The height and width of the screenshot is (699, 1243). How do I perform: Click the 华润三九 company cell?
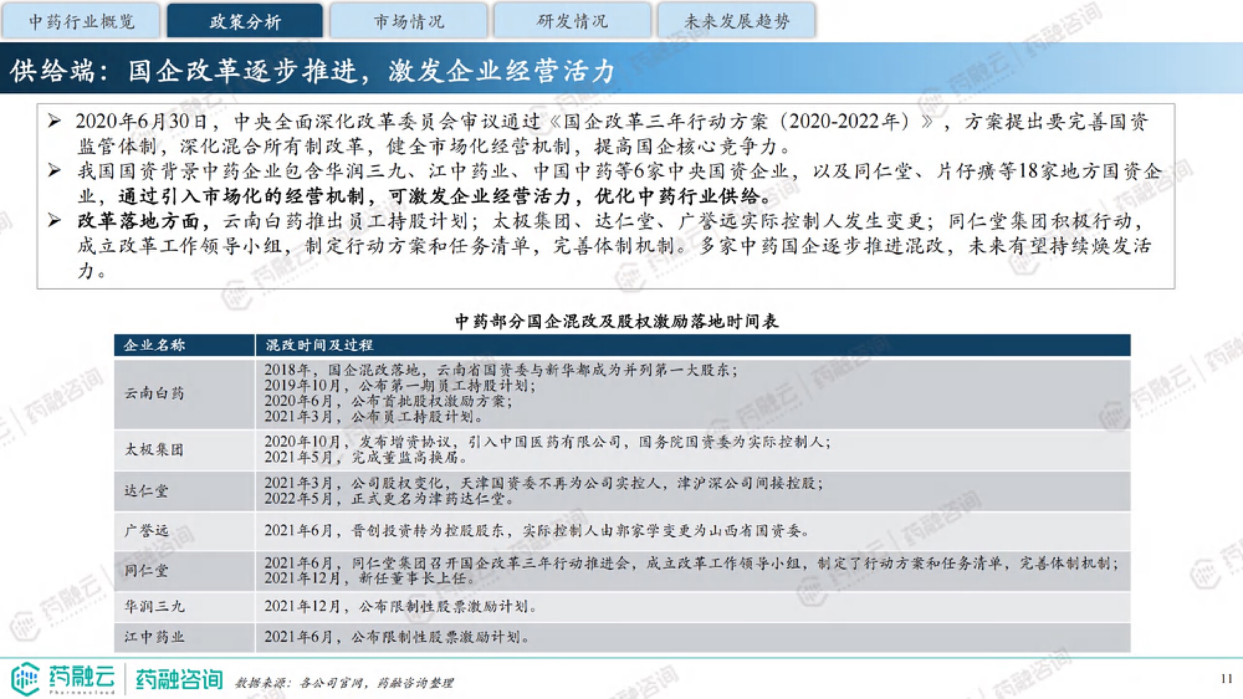(x=155, y=606)
